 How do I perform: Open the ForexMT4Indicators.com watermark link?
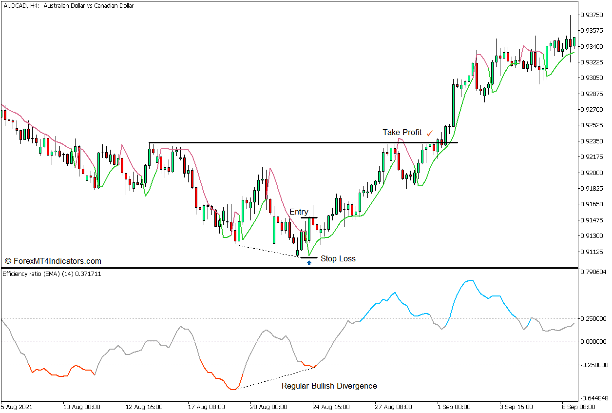tap(52, 261)
